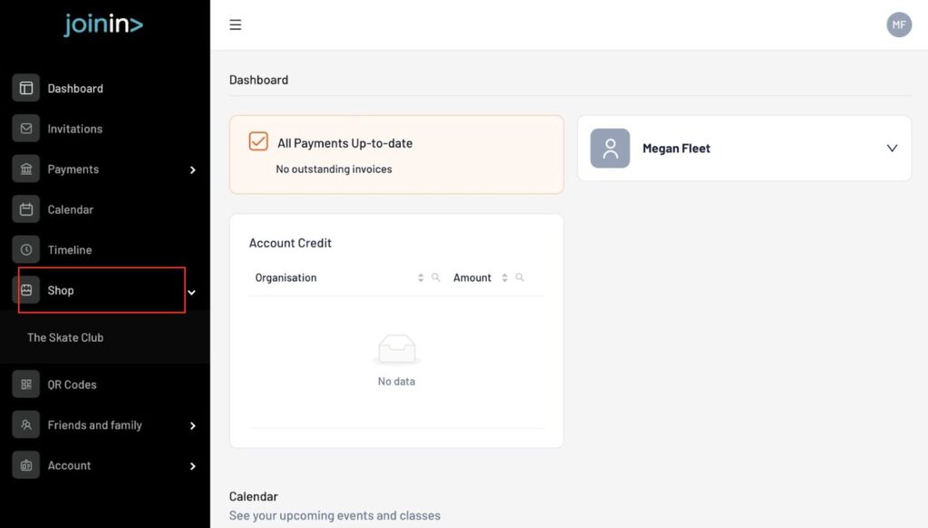The image size is (928, 528).
Task: Collapse the Shop submenu chevron
Action: (191, 292)
